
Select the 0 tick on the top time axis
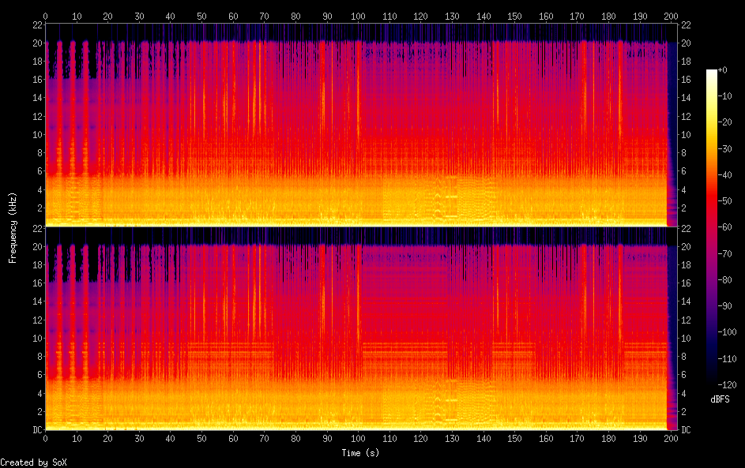[45, 15]
